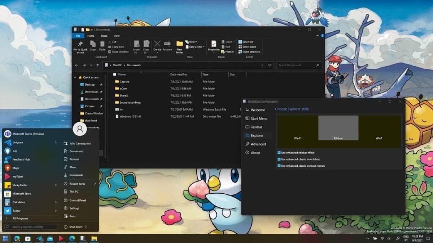Toggle Use enhanced classic search box

[279, 159]
